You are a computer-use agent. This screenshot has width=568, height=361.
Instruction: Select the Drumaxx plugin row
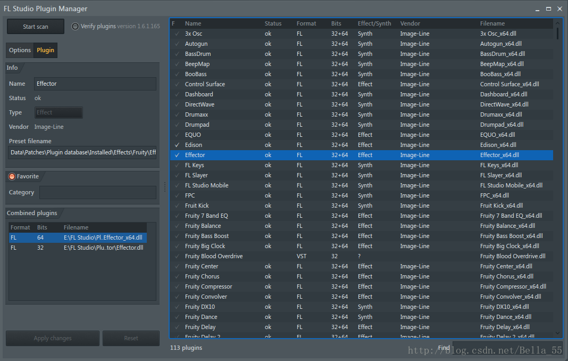point(362,114)
